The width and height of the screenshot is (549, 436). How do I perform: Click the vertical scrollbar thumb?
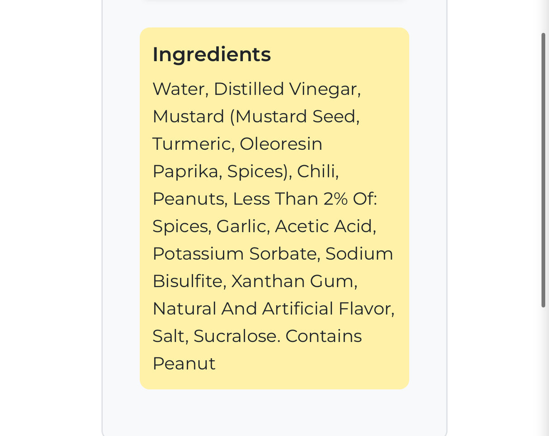543,170
